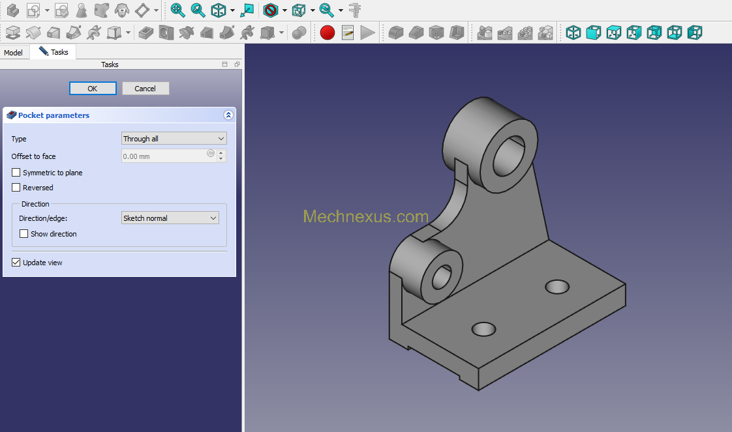Click the Create body icon
The height and width of the screenshot is (432, 732).
click(x=13, y=10)
